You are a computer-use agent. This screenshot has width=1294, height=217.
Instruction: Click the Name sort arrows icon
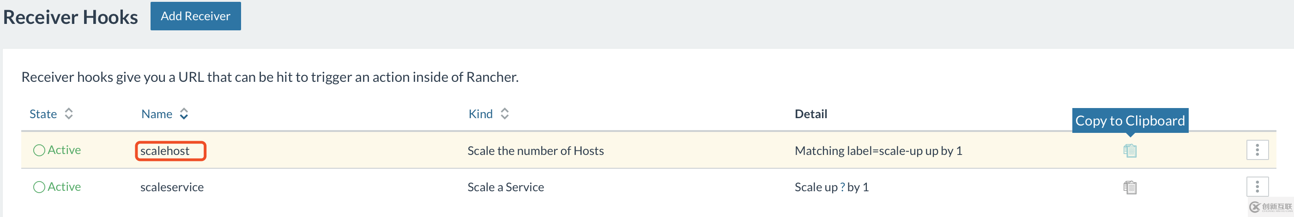coord(184,114)
